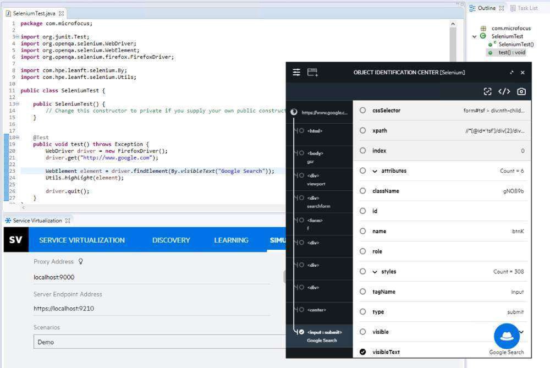Image resolution: width=550 pixels, height=368 pixels.
Task: Click the globe icon of the google URL node
Action: click(294, 112)
